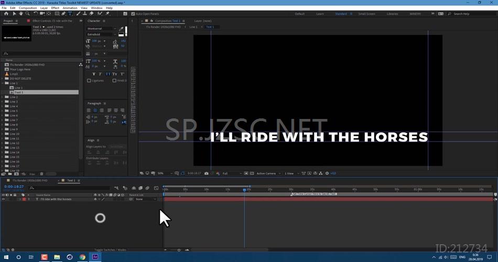Select the Home icon in the toolbar
This screenshot has width=498, height=262.
[6, 14]
